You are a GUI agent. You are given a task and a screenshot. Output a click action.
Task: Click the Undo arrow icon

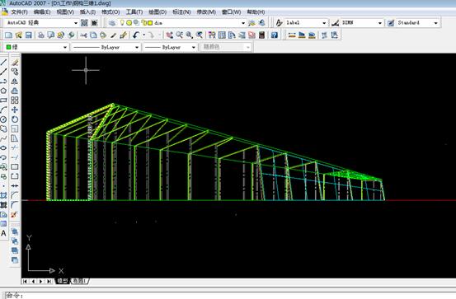[136, 35]
